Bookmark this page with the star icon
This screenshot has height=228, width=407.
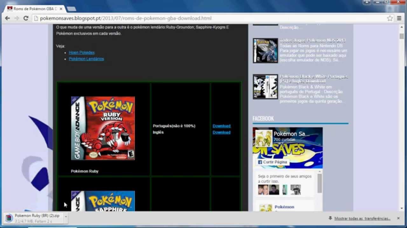[x=390, y=18]
